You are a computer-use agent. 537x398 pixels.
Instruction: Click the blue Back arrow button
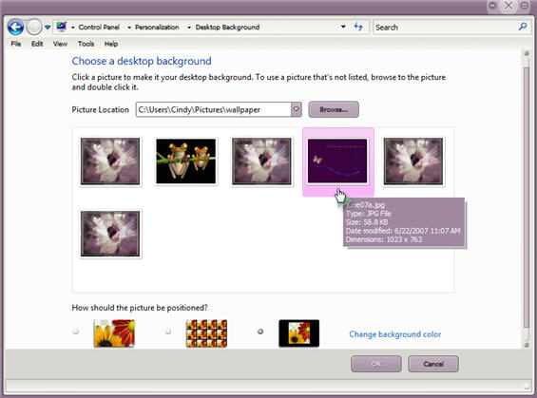(16, 27)
